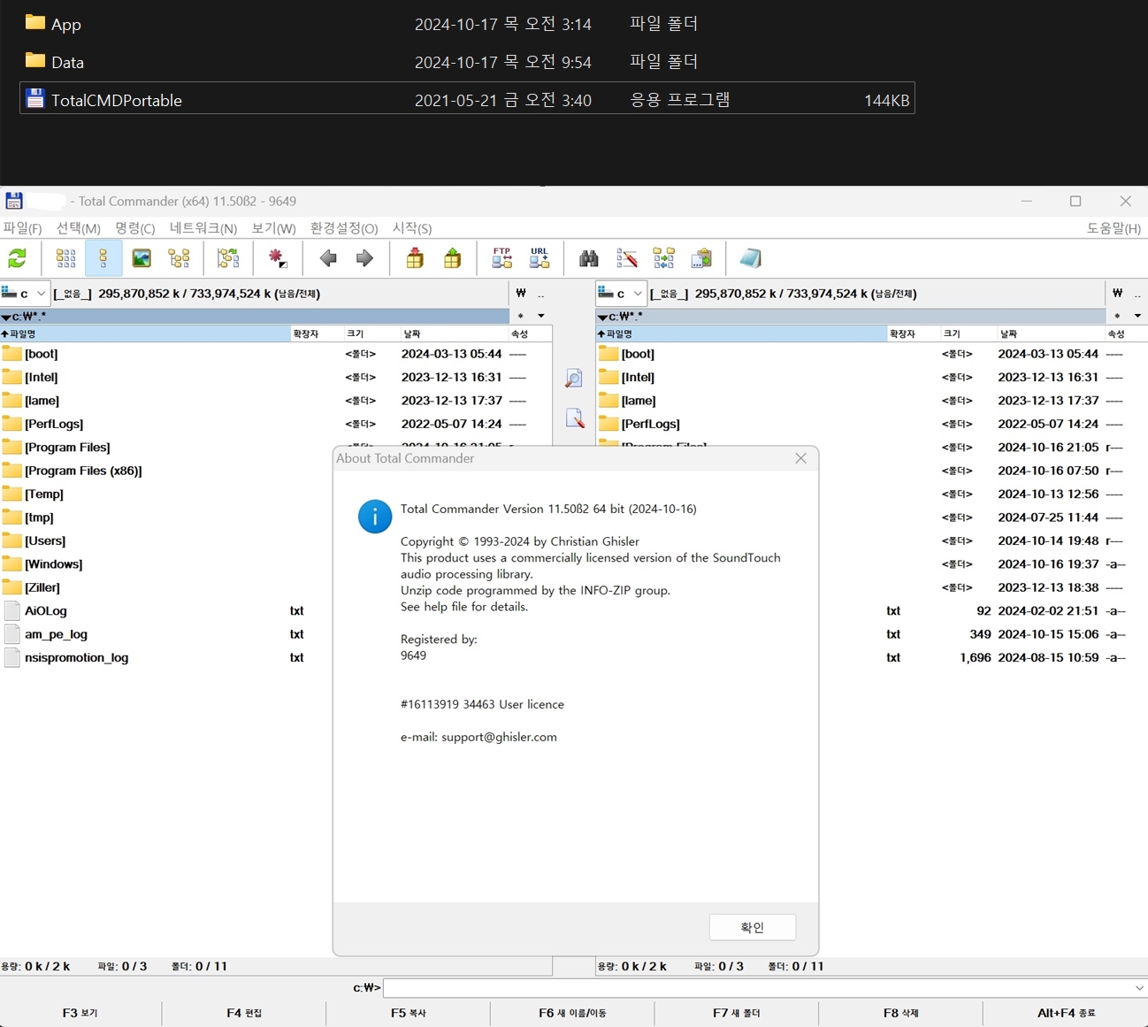
Task: Open the FTP connect icon
Action: tap(501, 258)
